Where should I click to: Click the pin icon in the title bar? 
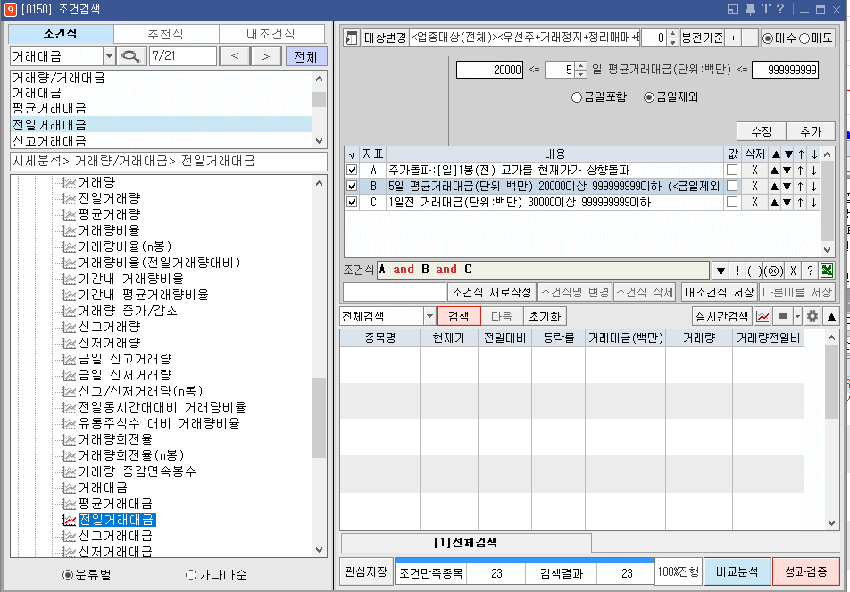coord(750,9)
